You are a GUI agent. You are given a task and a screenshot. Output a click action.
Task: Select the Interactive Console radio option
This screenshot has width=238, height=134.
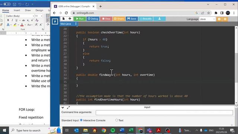click(x=81, y=120)
